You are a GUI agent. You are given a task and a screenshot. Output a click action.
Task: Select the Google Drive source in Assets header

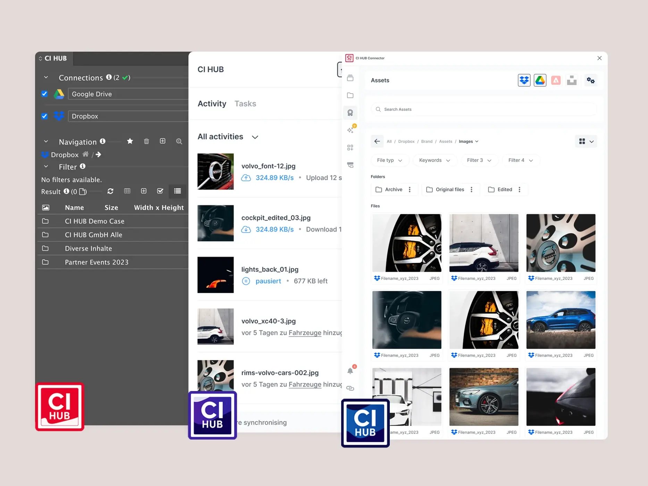(540, 80)
